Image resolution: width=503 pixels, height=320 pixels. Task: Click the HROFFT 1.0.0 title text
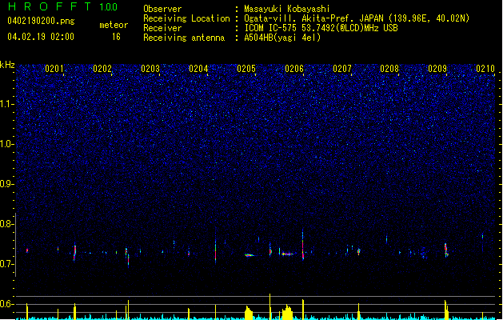tap(63, 6)
